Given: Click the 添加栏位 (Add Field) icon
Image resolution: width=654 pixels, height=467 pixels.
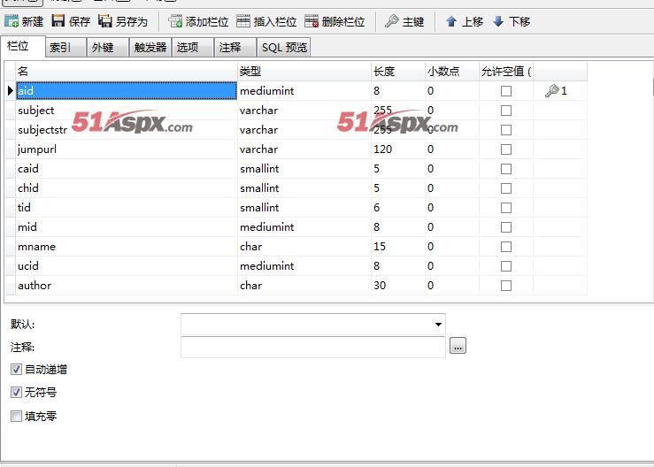Looking at the screenshot, I should point(175,21).
